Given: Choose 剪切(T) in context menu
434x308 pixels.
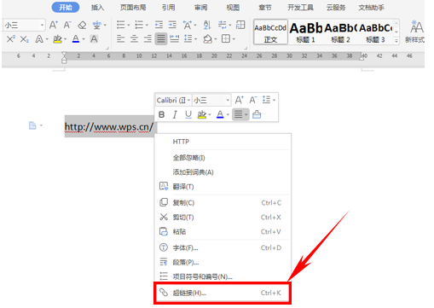Looking at the screenshot, I should pos(223,217).
